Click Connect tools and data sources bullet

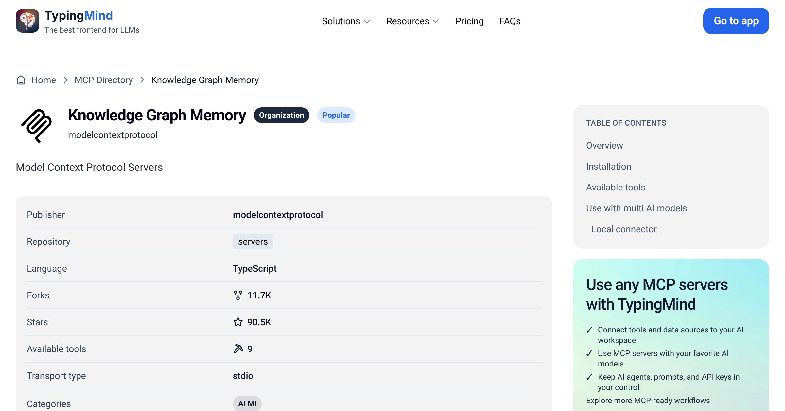pos(671,335)
